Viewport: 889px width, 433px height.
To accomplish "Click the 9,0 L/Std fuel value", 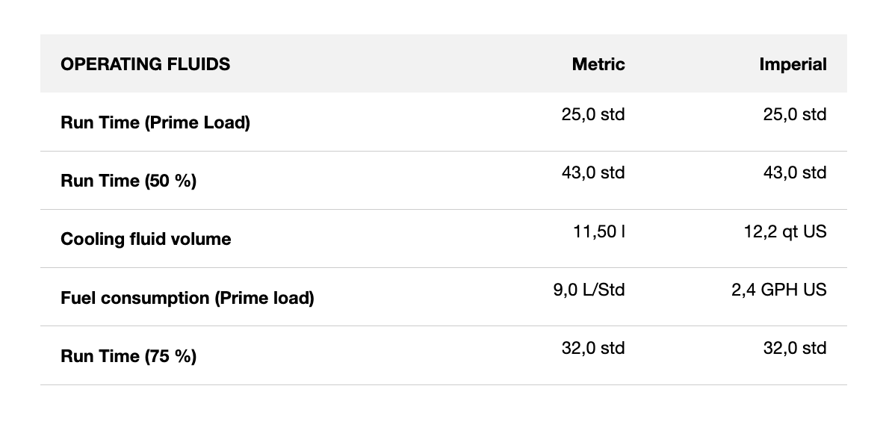I will (589, 290).
